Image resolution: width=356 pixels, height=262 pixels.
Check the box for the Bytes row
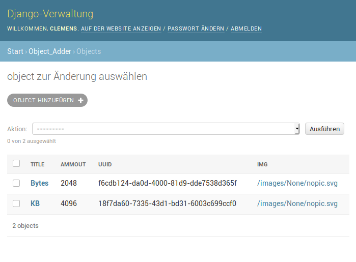tap(16, 183)
